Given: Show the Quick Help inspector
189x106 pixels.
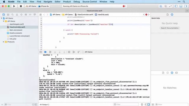Looking at the screenshot, I should [172, 14].
